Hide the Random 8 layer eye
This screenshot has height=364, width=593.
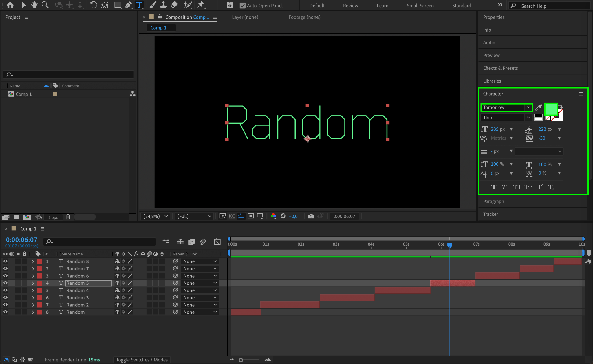point(5,261)
